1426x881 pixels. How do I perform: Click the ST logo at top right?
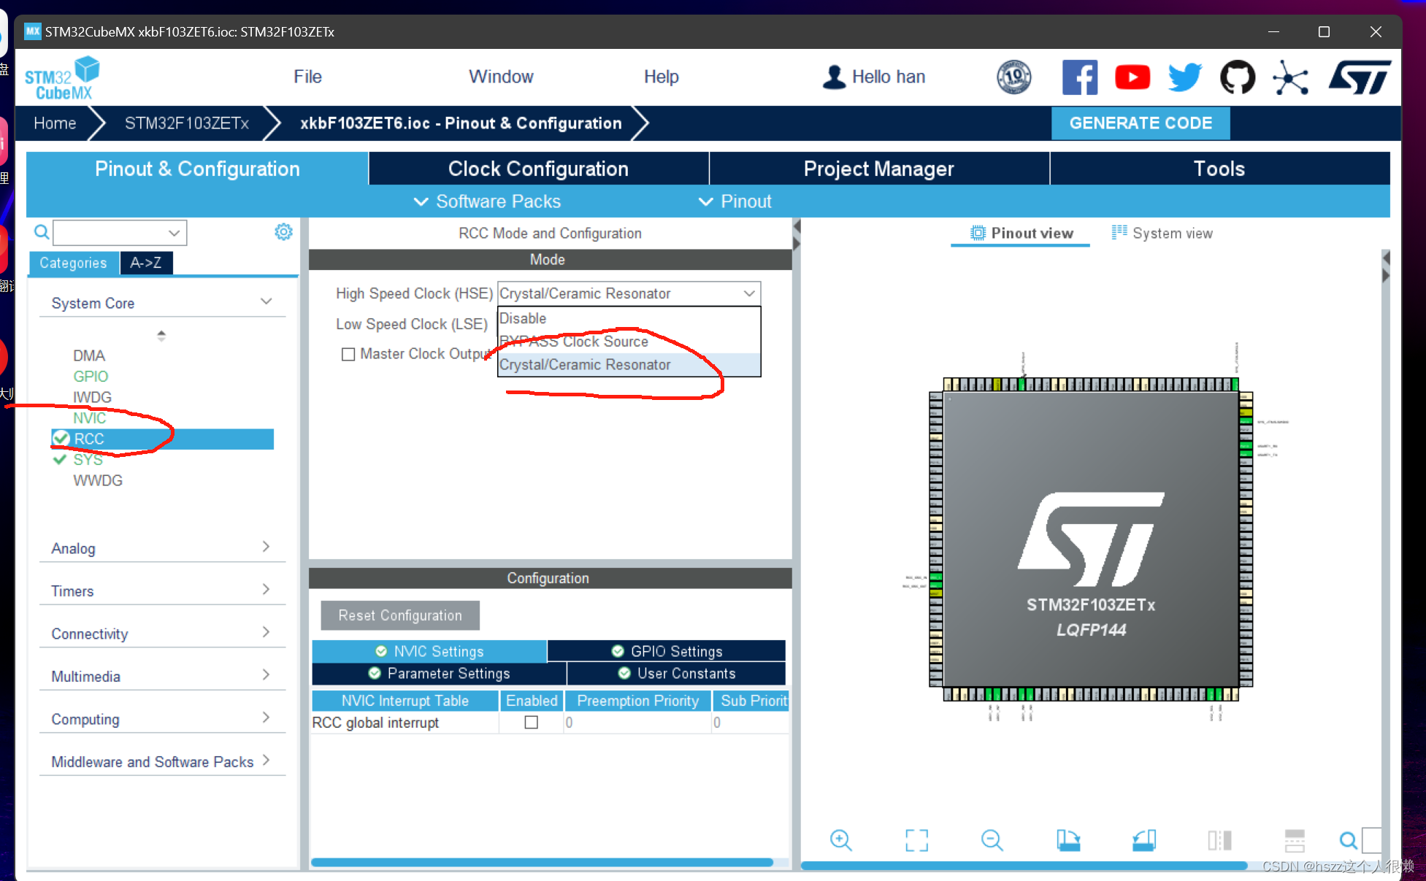point(1360,77)
